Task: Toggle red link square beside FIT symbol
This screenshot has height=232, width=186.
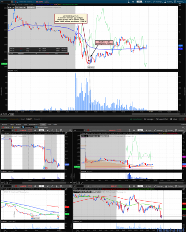Action: tap(16, 1)
